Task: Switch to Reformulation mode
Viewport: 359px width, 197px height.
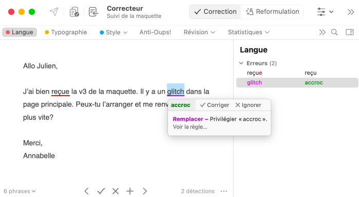Action: tap(272, 12)
